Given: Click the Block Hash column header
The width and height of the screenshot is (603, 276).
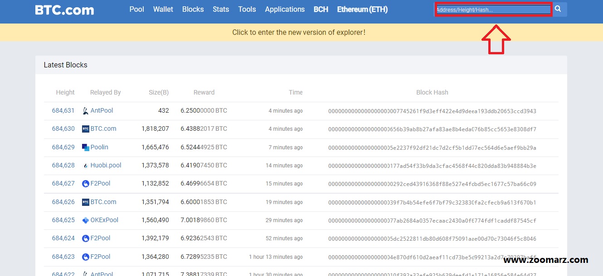Looking at the screenshot, I should 432,92.
